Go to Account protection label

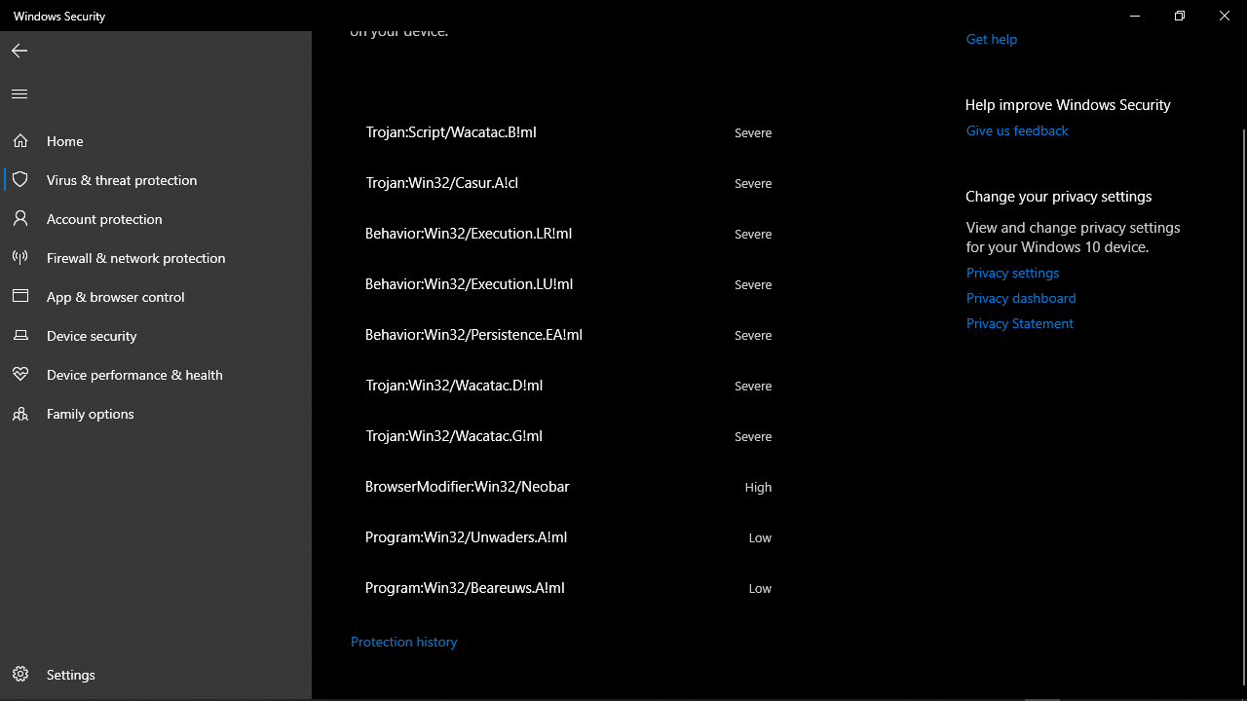click(104, 219)
